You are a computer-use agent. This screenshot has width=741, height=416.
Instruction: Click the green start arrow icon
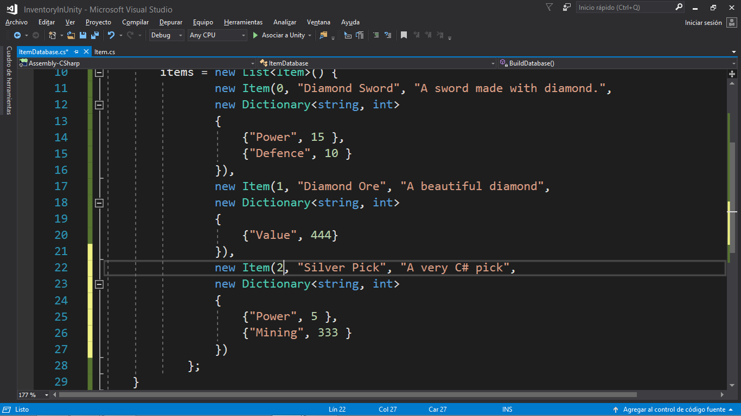coord(255,35)
